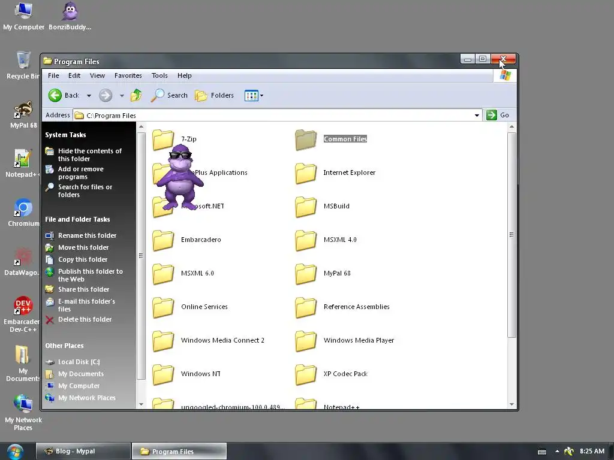Screen dimensions: 614x460
Task: Switch to Blog - Mypal taskbar button
Action: point(83,451)
